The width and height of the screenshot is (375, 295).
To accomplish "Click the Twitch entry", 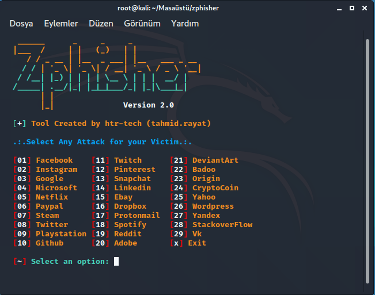I will point(128,160).
